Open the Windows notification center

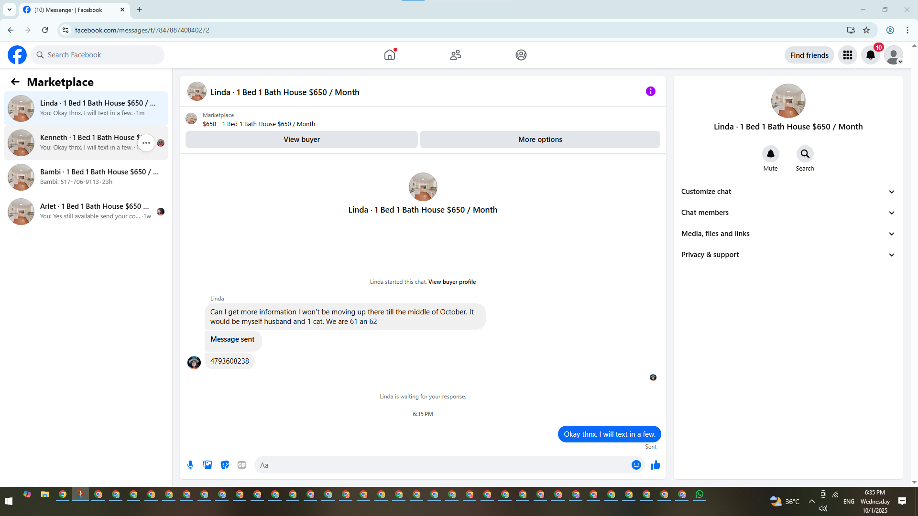pyautogui.click(x=902, y=501)
